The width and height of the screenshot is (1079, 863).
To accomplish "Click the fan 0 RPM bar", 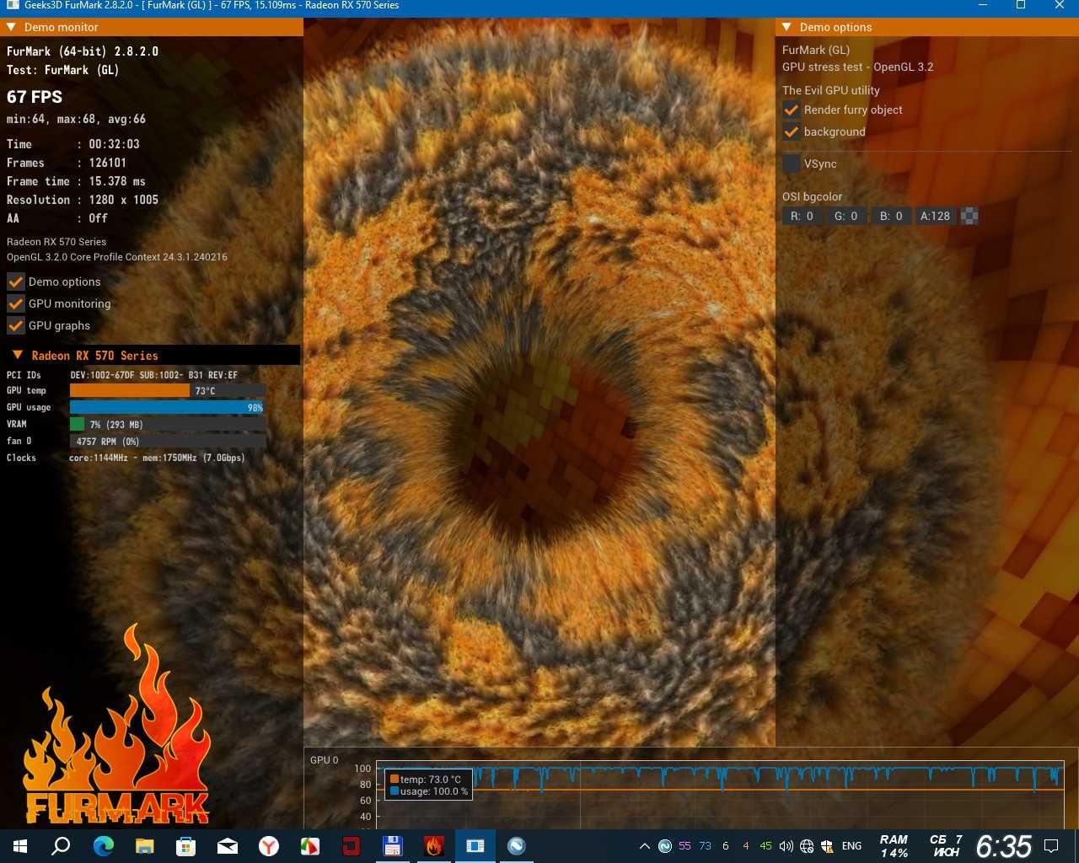I will click(168, 441).
